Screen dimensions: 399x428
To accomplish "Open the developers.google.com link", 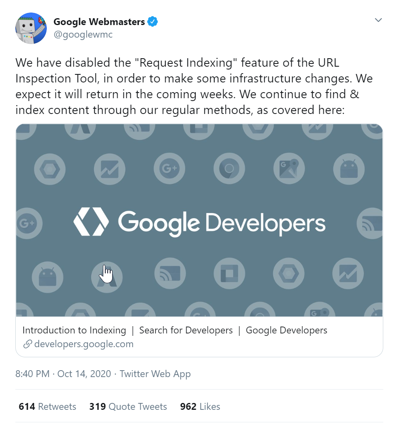I will pyautogui.click(x=84, y=344).
